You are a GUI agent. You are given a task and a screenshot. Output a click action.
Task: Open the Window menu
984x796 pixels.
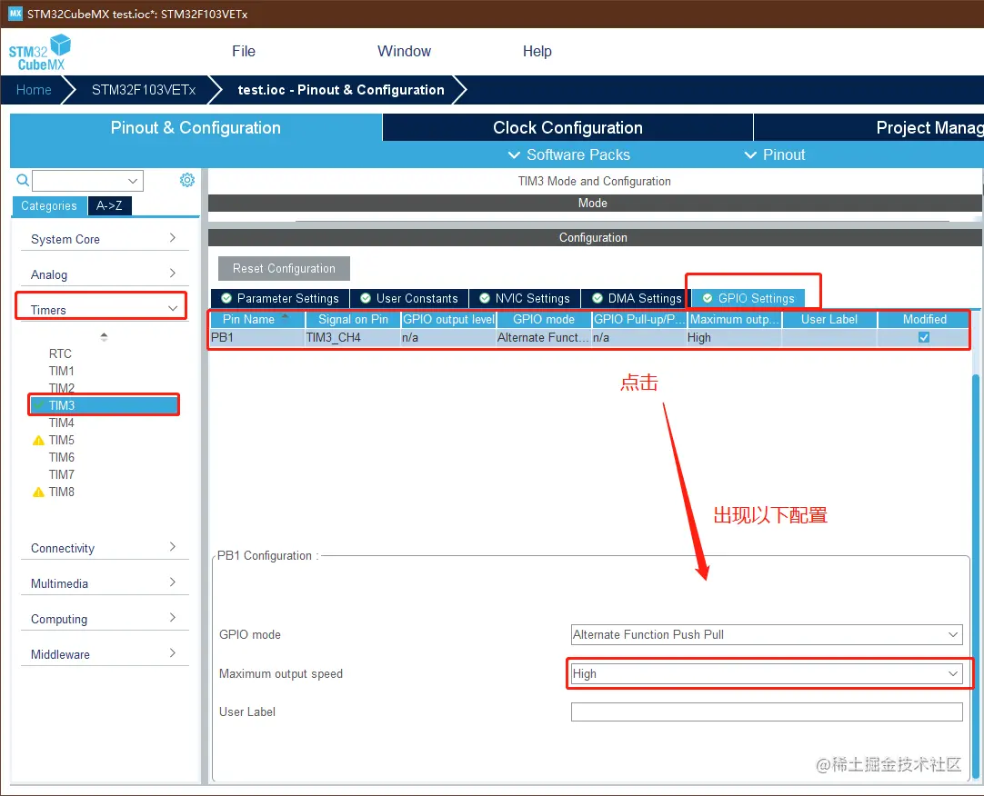404,52
